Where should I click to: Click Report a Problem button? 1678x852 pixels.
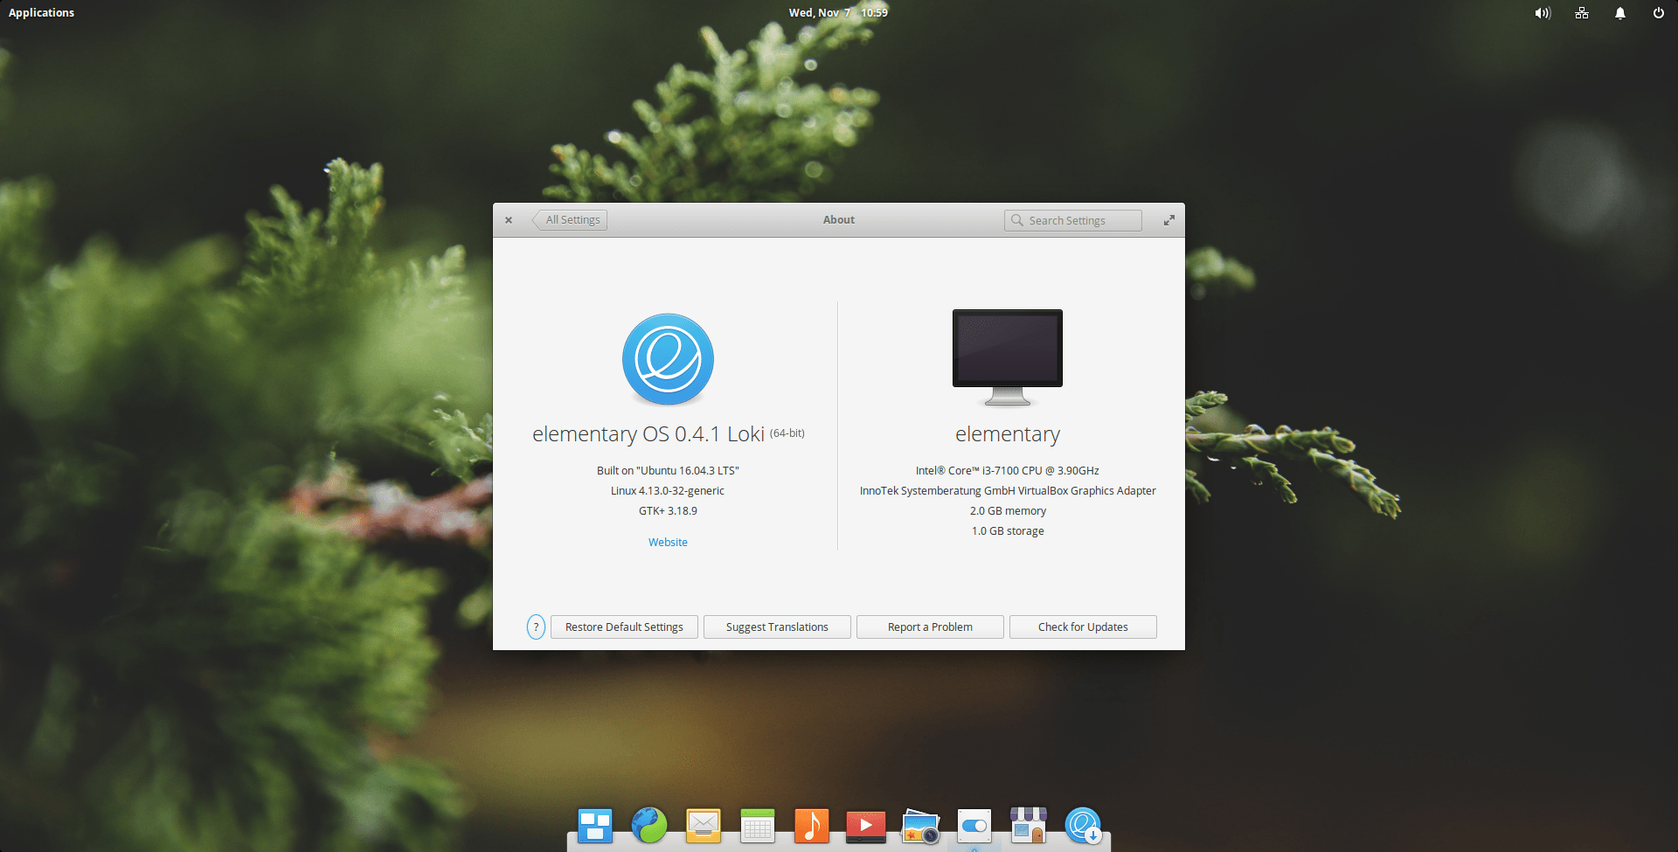[930, 627]
